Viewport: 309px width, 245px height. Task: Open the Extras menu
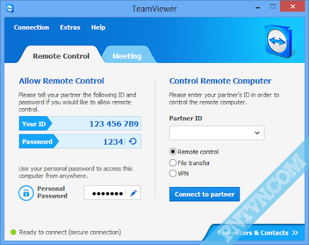(x=70, y=27)
